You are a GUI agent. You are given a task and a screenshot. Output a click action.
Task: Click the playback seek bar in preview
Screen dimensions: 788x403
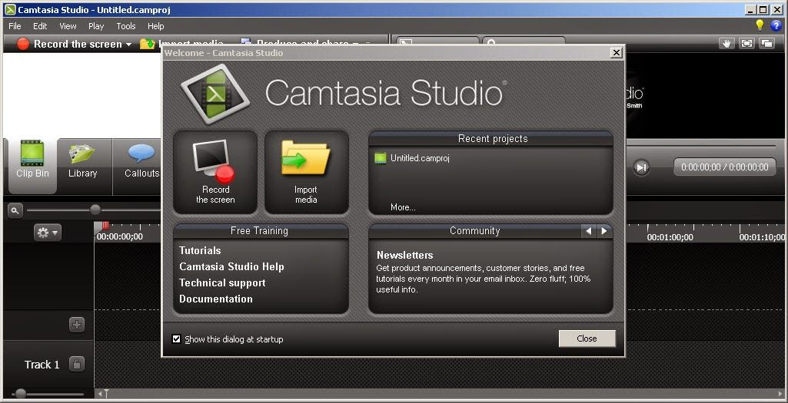700,147
